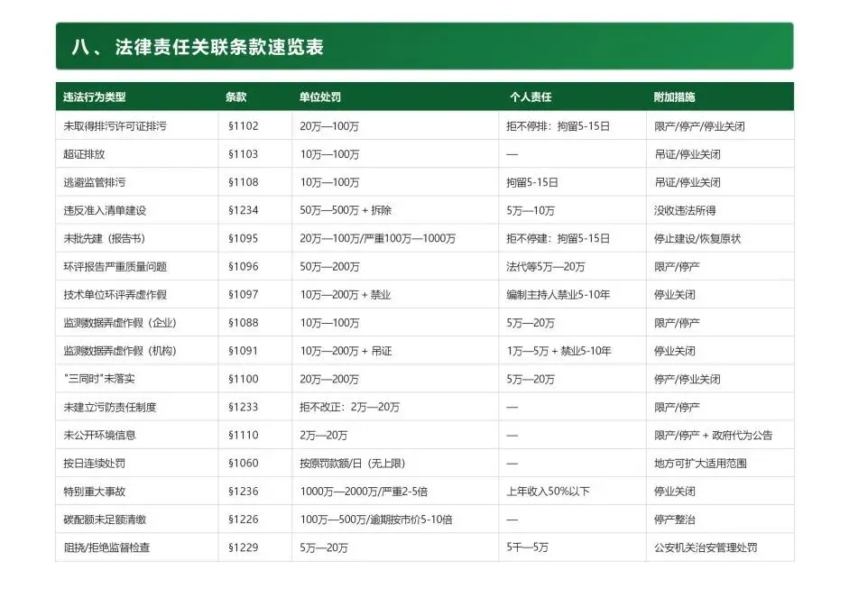Click the cell 10万—200万 + 禁业

point(346,295)
